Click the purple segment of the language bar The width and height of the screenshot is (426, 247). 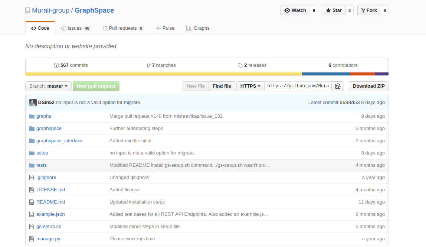[382, 74]
